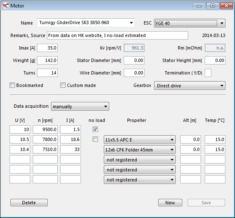Click the Remarks, Source text field
Image resolution: width=235 pixels, height=218 pixels.
(117, 35)
